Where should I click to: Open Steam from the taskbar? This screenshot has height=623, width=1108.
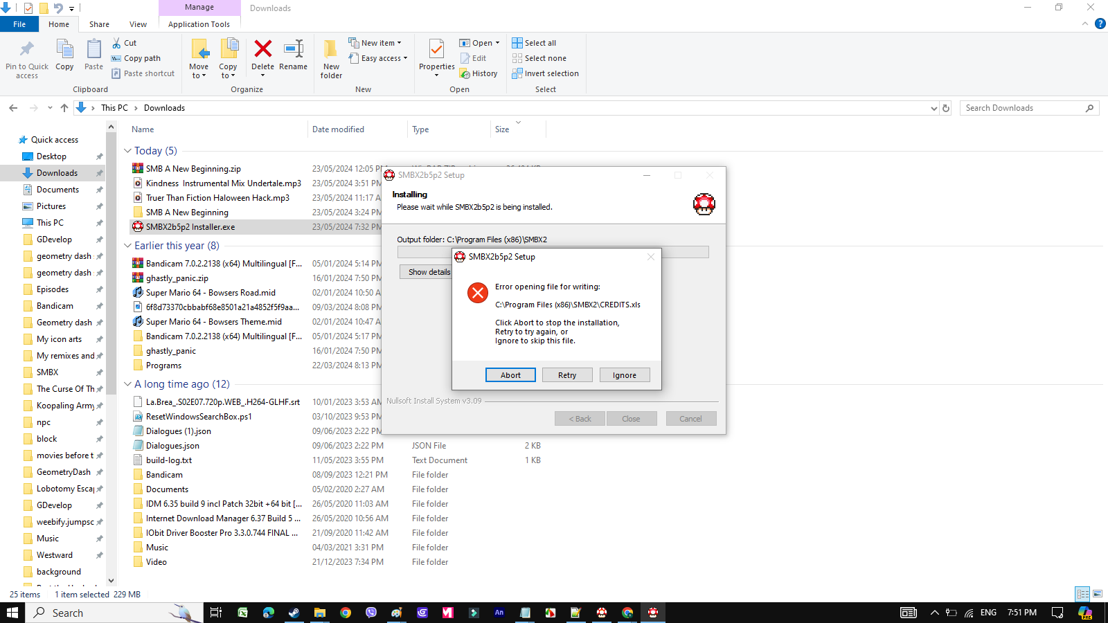pyautogui.click(x=294, y=613)
